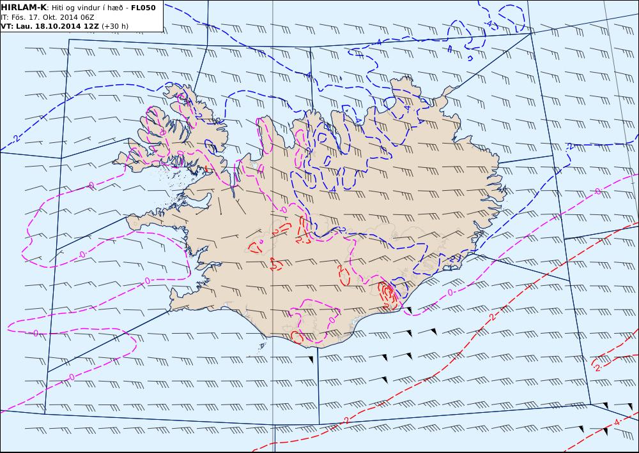Screen dimensions: 639x453
Task: Click the red '4' isotherm label
Action: pyautogui.click(x=617, y=422)
